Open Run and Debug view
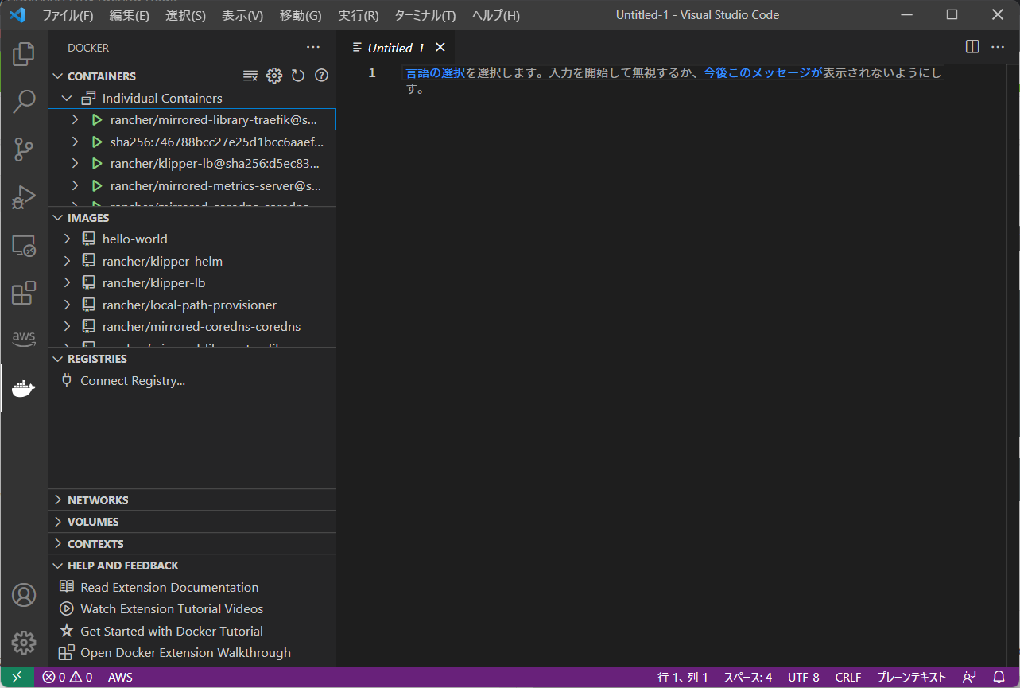 [x=24, y=197]
